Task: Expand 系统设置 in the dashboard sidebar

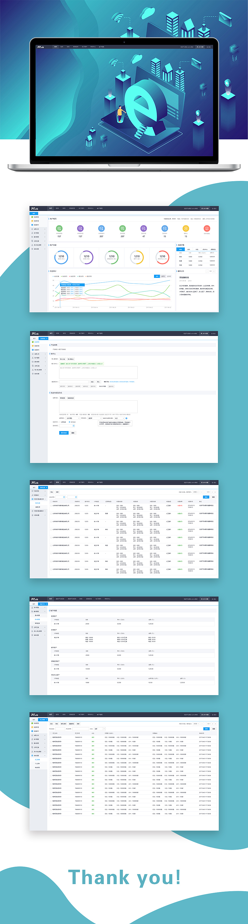Action: 38,249
